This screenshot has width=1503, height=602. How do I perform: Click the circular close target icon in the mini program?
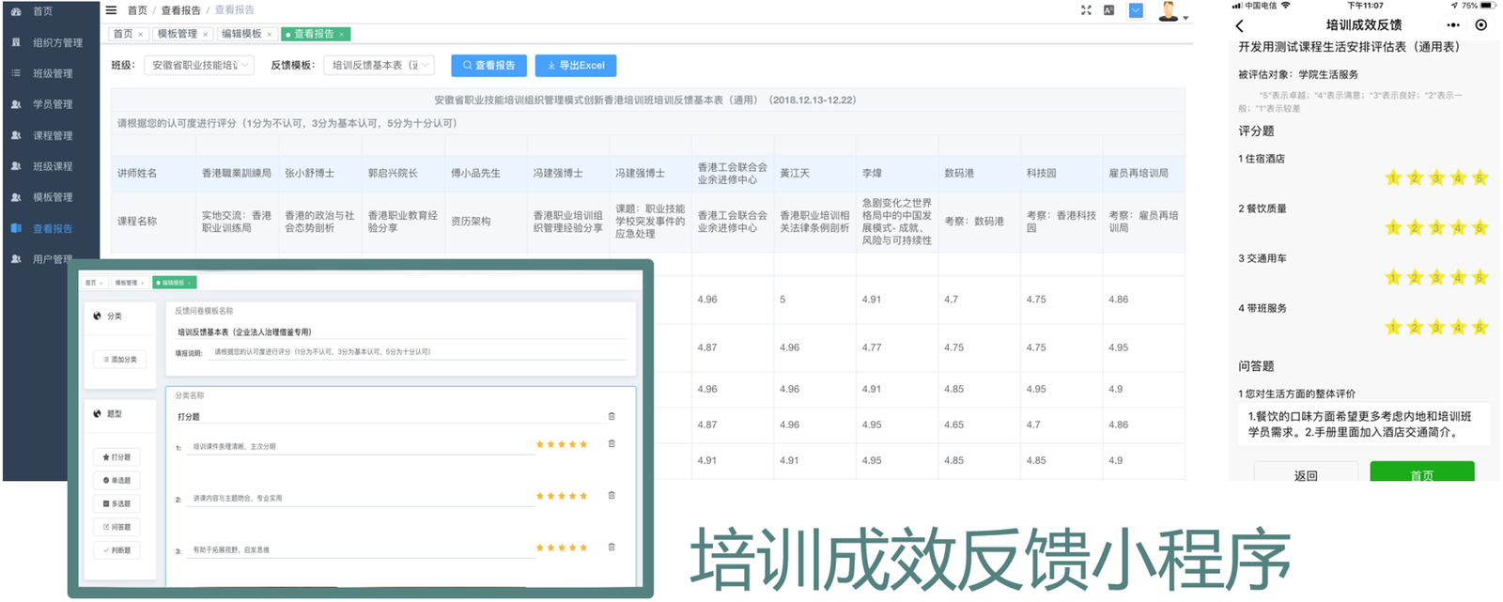[1481, 25]
